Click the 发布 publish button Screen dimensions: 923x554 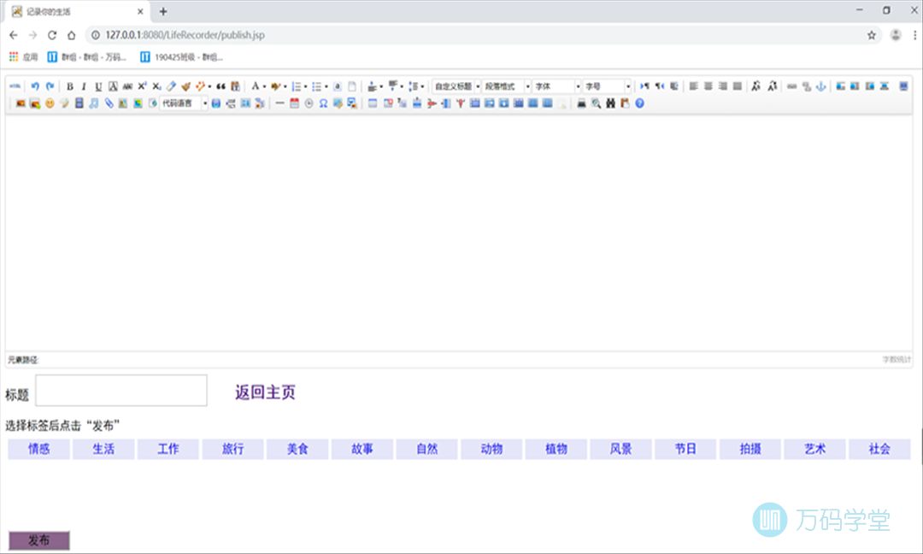[38, 540]
